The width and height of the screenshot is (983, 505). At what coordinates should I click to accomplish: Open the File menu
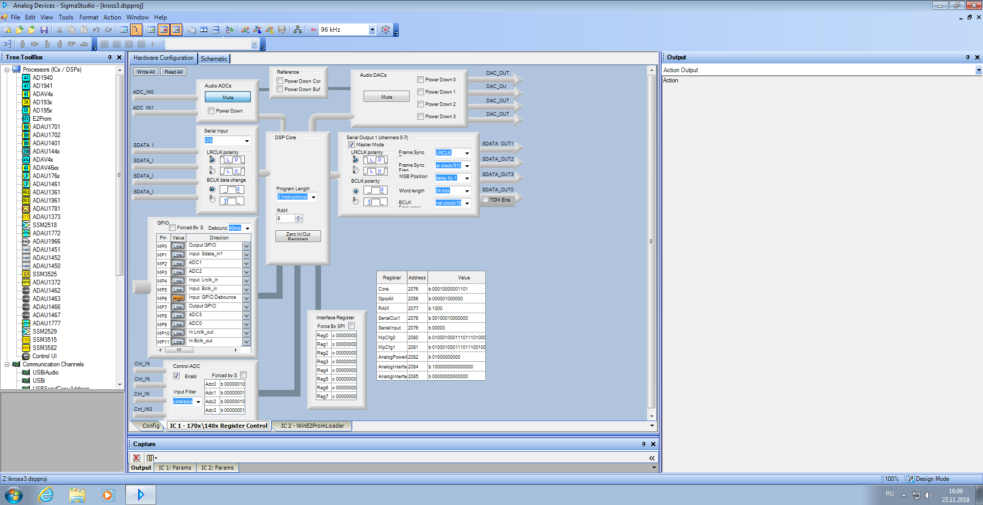[15, 17]
